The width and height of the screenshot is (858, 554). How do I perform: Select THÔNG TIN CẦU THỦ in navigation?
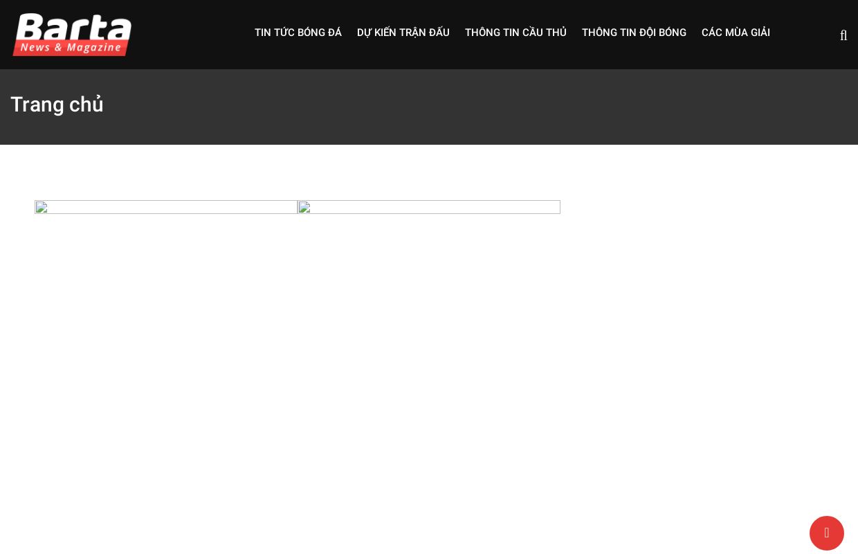click(515, 33)
